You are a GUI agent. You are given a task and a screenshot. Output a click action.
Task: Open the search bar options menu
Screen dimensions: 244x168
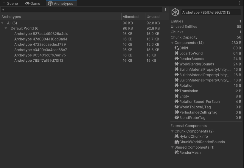coord(166,10)
